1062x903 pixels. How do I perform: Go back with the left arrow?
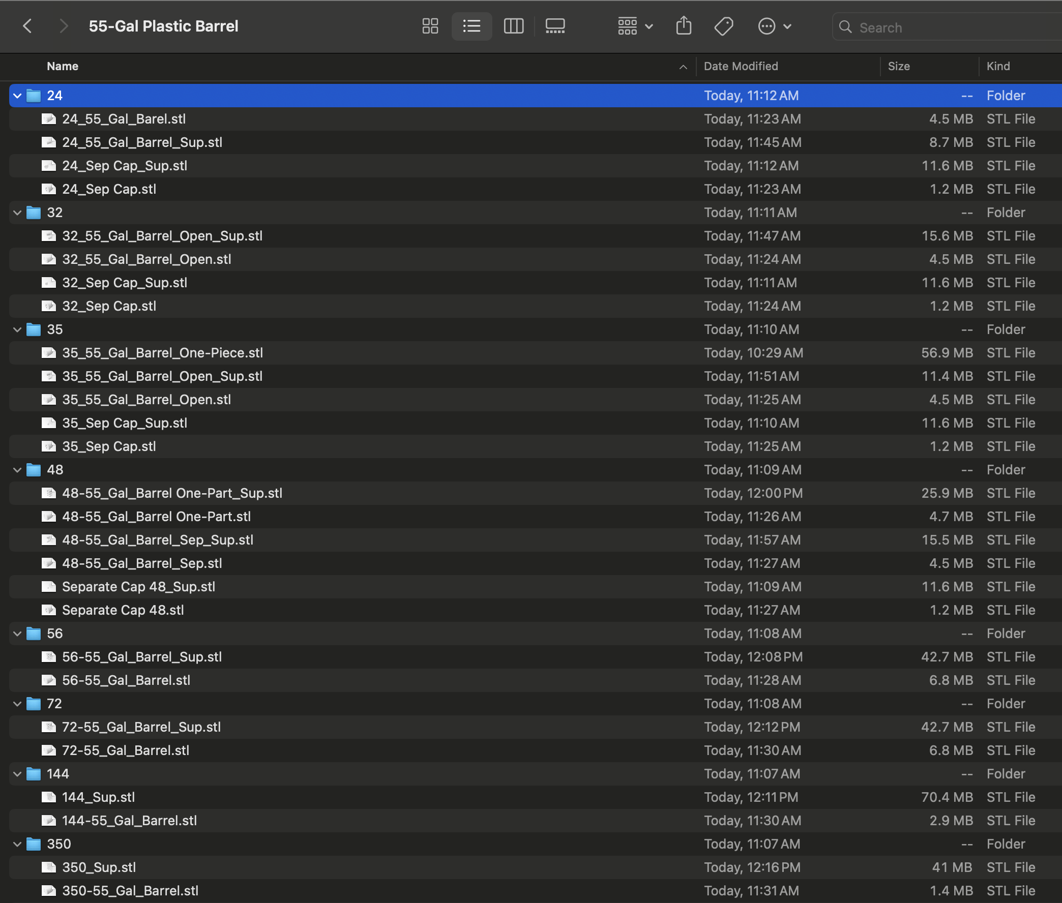click(27, 26)
